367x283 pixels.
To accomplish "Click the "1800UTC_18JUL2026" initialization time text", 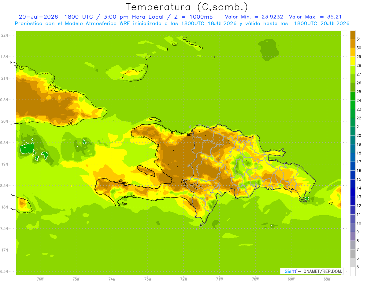I will click(209, 24).
